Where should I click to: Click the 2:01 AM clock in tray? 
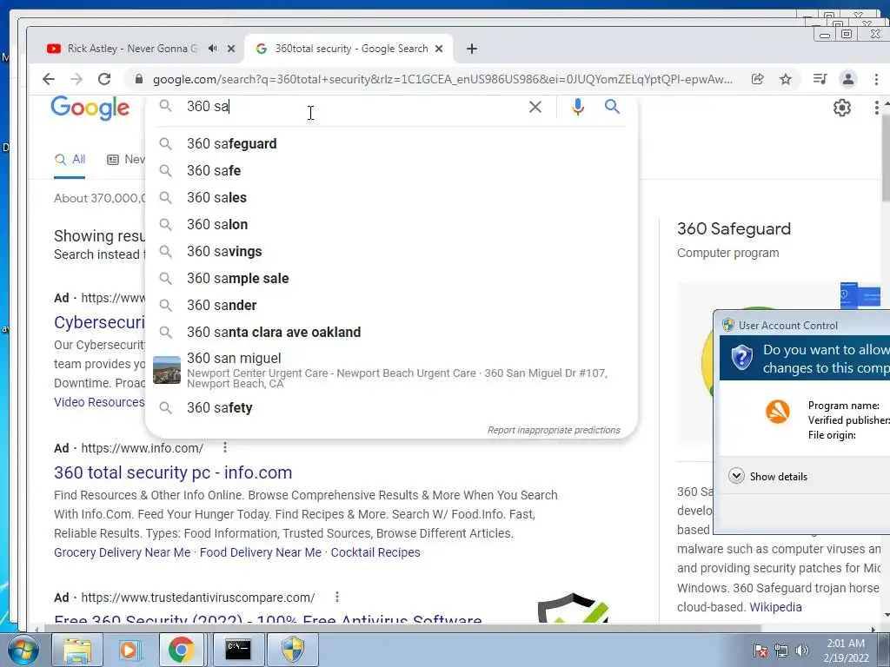coord(846,650)
